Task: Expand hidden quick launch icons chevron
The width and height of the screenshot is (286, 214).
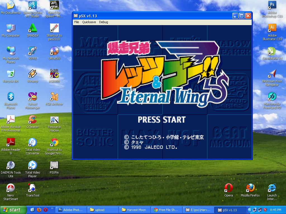Action: click(x=52, y=208)
